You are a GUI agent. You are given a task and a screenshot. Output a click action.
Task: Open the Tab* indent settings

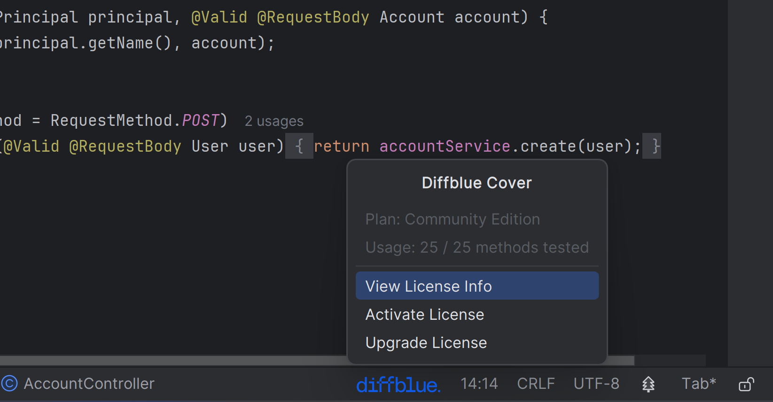click(x=699, y=384)
